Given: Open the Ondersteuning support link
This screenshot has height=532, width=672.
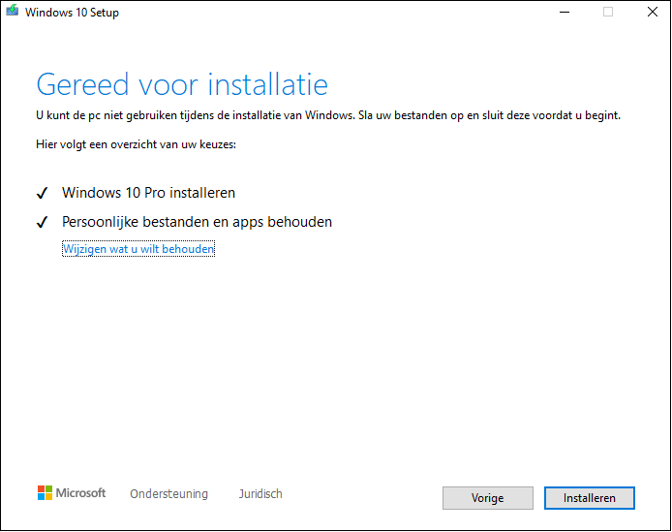Looking at the screenshot, I should coord(168,494).
